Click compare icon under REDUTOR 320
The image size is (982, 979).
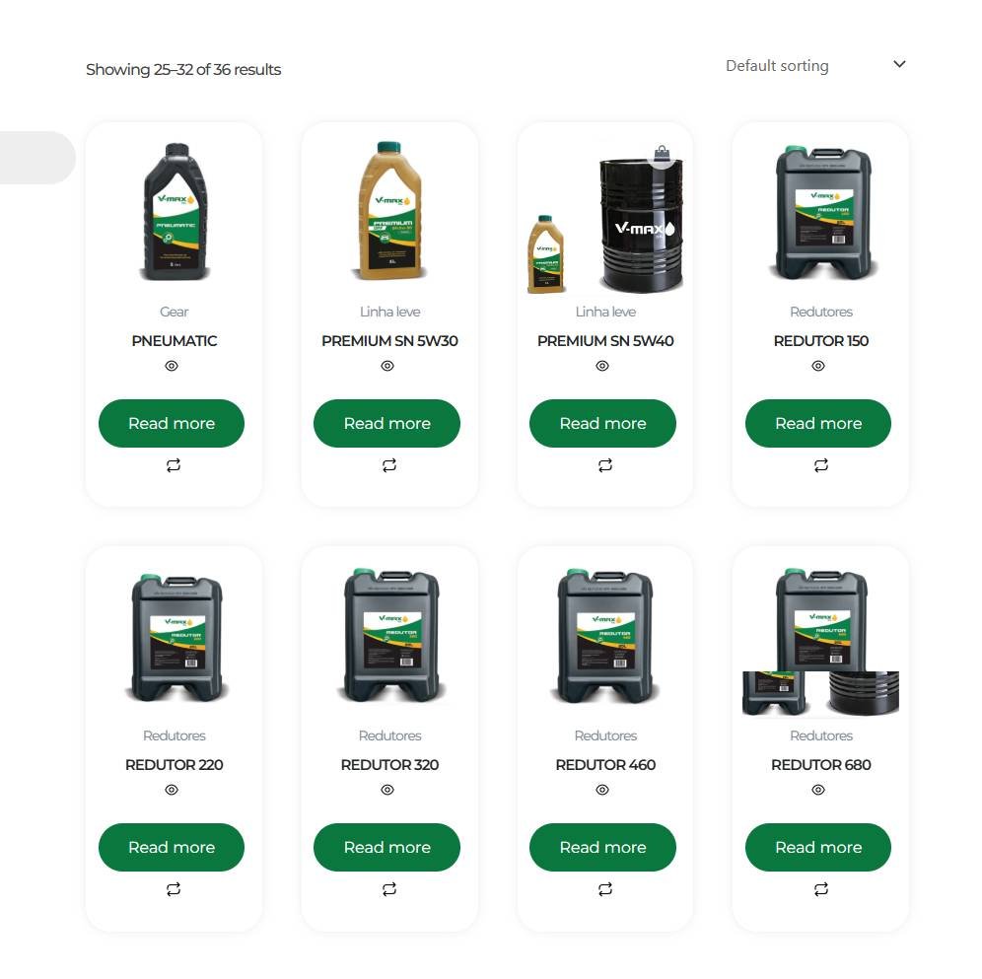click(389, 889)
